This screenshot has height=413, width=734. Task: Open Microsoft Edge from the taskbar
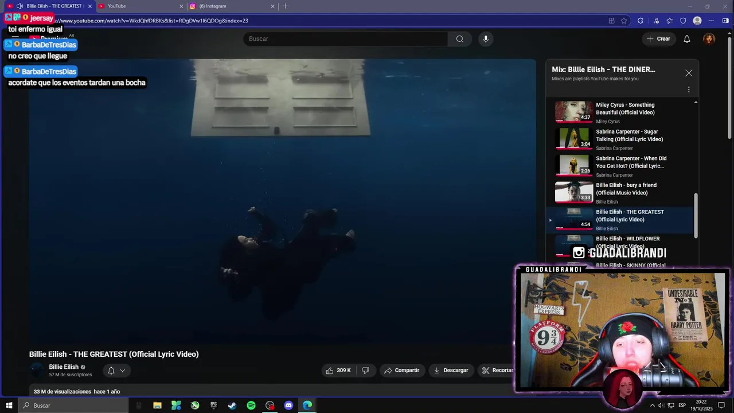tap(307, 406)
